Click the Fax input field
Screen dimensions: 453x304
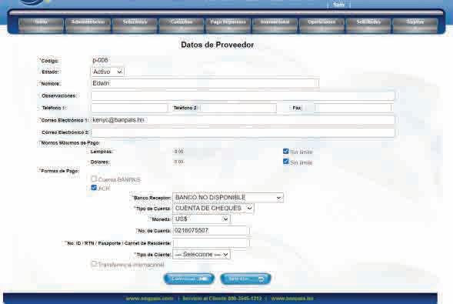click(x=352, y=108)
